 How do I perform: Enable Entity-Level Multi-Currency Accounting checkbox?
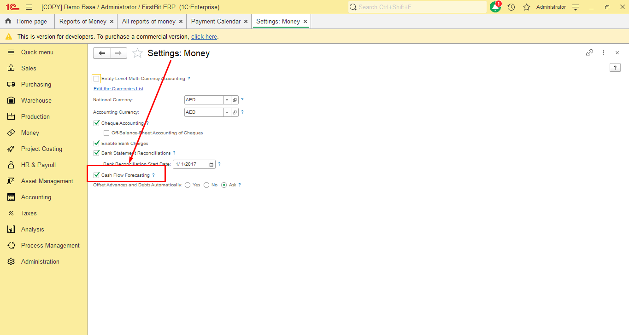[x=96, y=79]
